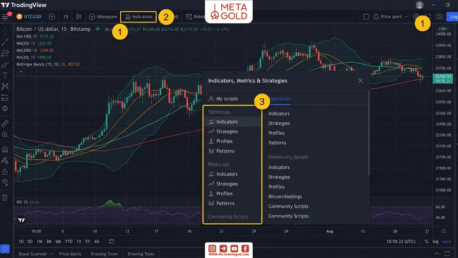Click the Robot alarm-clock toolbar button

pos(195,17)
